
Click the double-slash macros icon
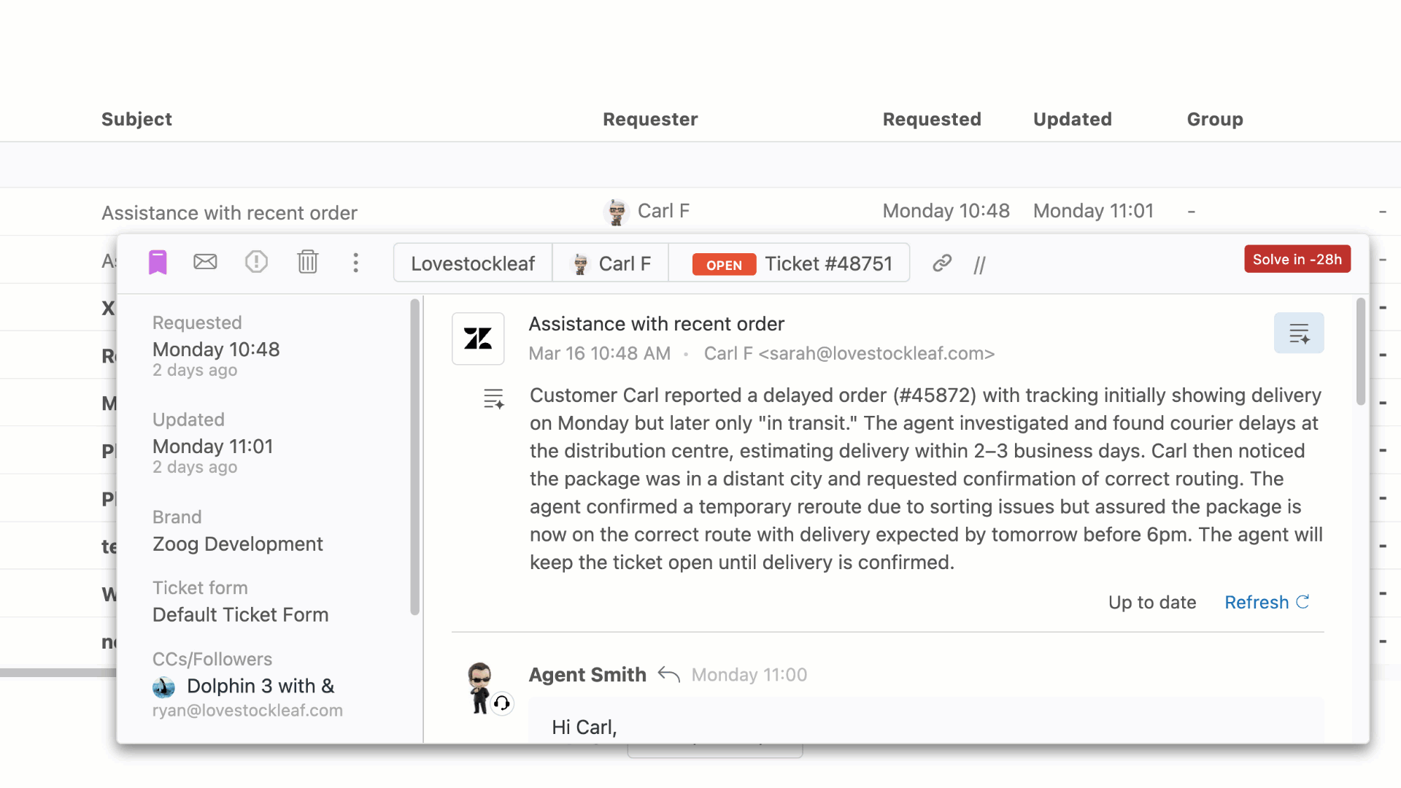[x=979, y=265]
